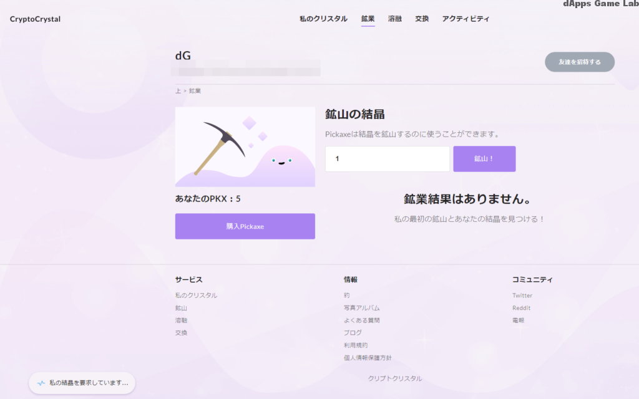Click 利用規約 under 情報
This screenshot has width=639, height=399.
[357, 345]
